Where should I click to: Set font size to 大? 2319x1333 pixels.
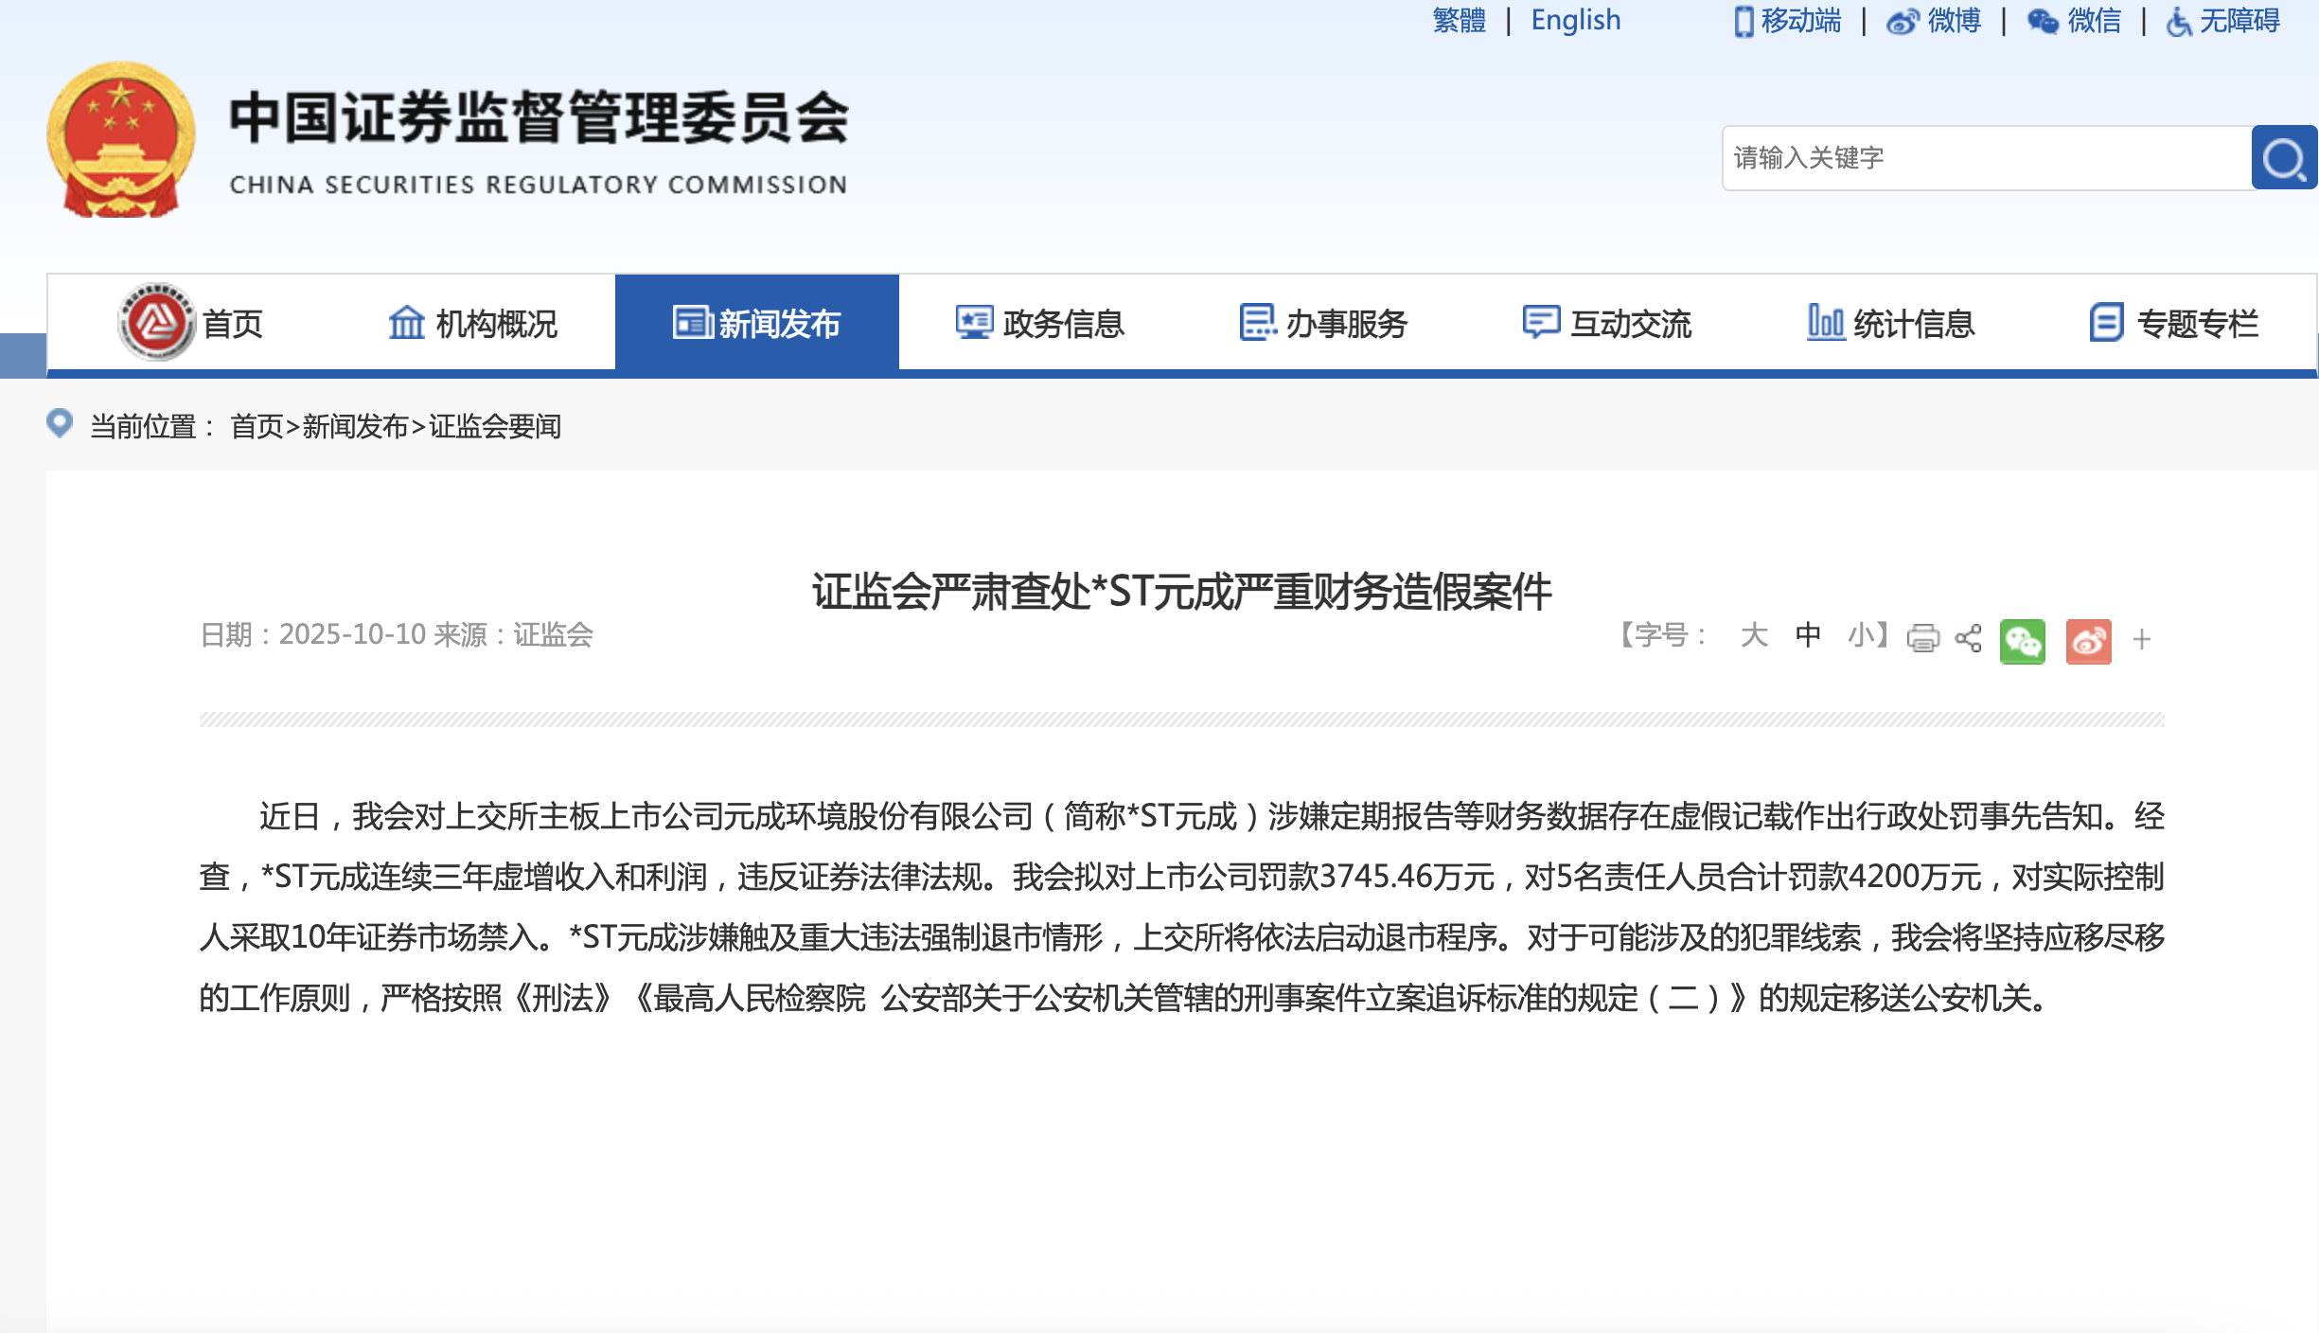tap(1753, 635)
